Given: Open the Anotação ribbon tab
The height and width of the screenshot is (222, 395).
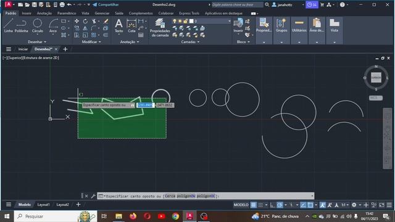Looking at the screenshot, I should point(44,13).
